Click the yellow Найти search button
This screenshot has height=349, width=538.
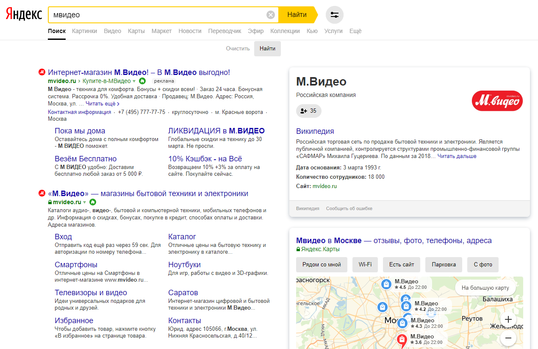[x=297, y=15]
